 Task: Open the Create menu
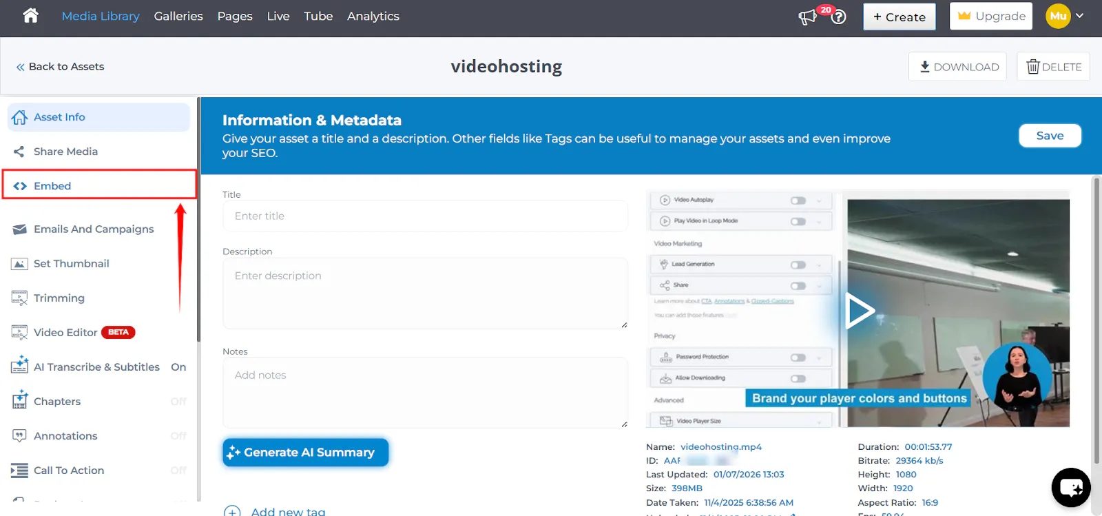click(x=900, y=17)
